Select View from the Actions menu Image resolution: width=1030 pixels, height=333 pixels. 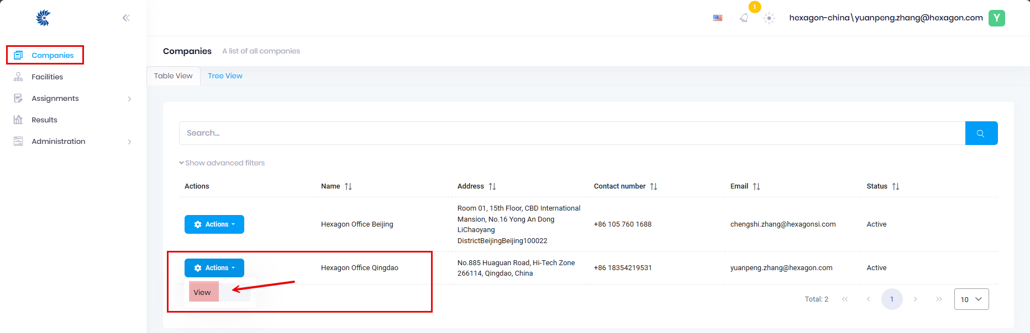point(203,292)
